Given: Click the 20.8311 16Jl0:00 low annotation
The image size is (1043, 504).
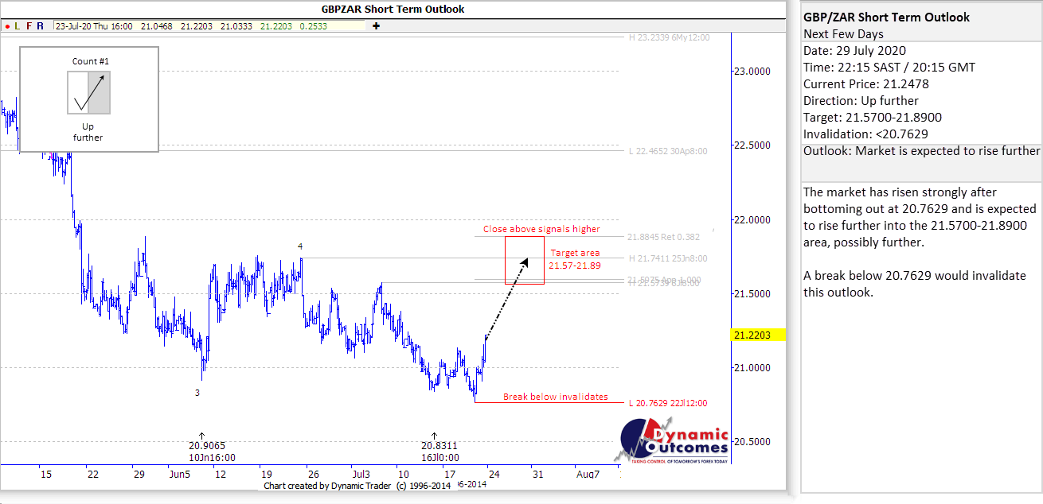Looking at the screenshot, I should point(439,452).
